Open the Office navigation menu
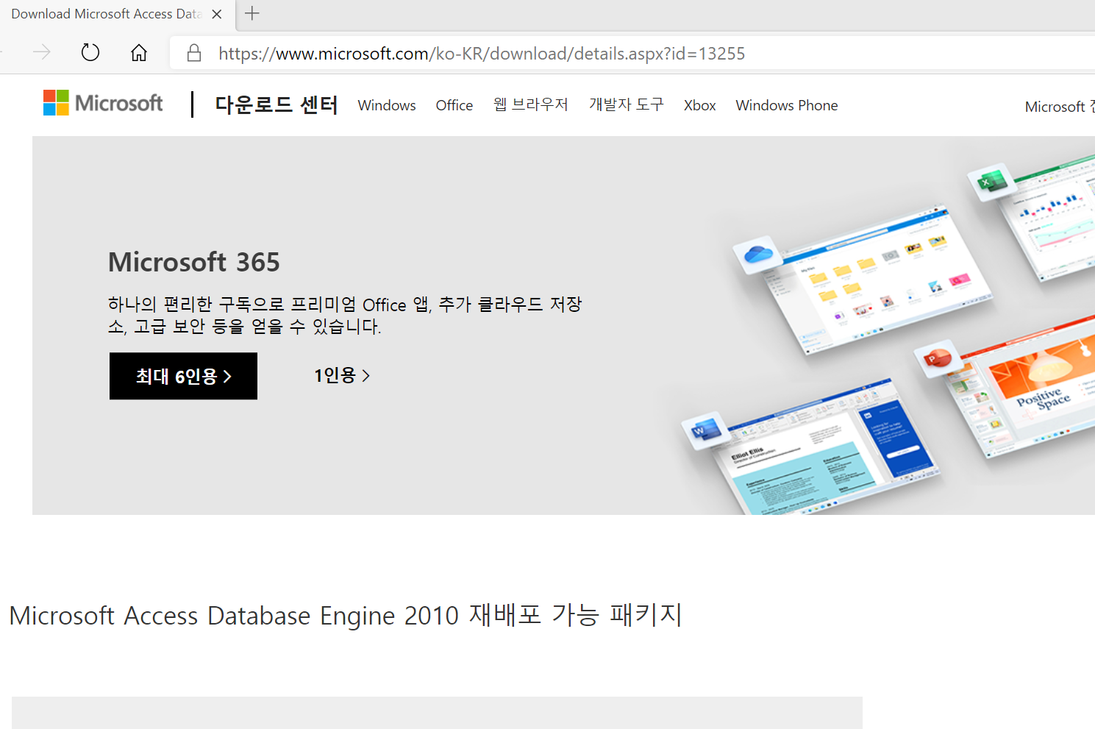The image size is (1095, 729). click(454, 105)
